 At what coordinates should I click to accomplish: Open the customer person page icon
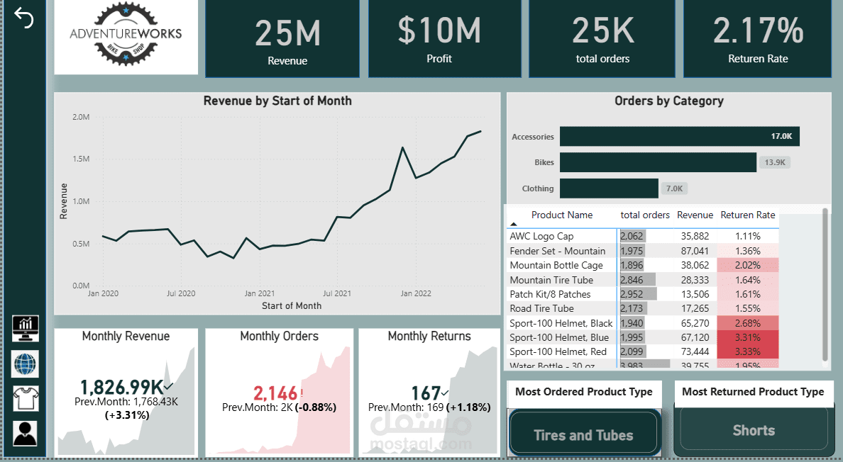(26, 434)
